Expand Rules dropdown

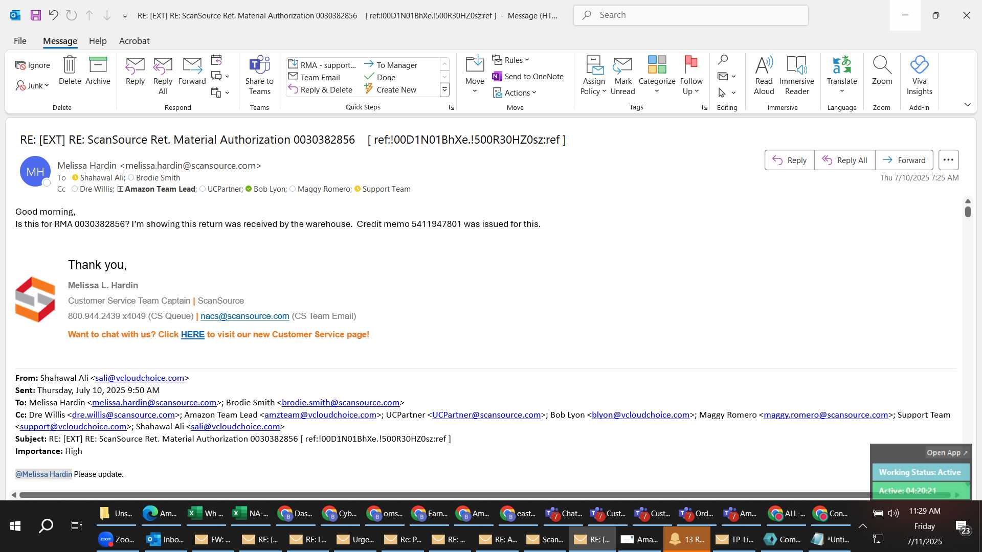pos(510,60)
